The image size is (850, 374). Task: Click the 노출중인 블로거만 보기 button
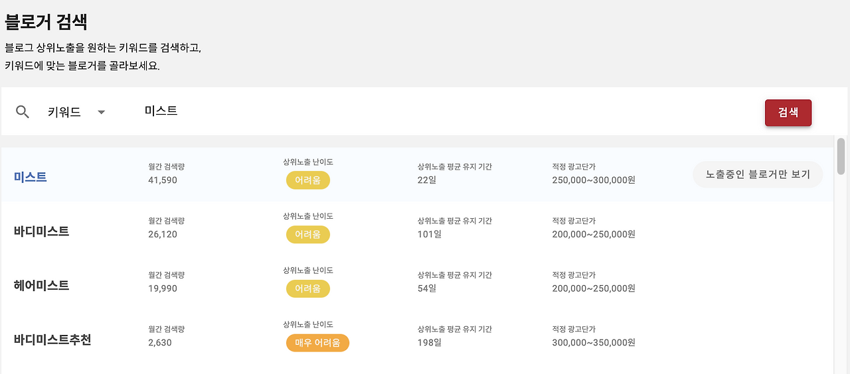[758, 174]
